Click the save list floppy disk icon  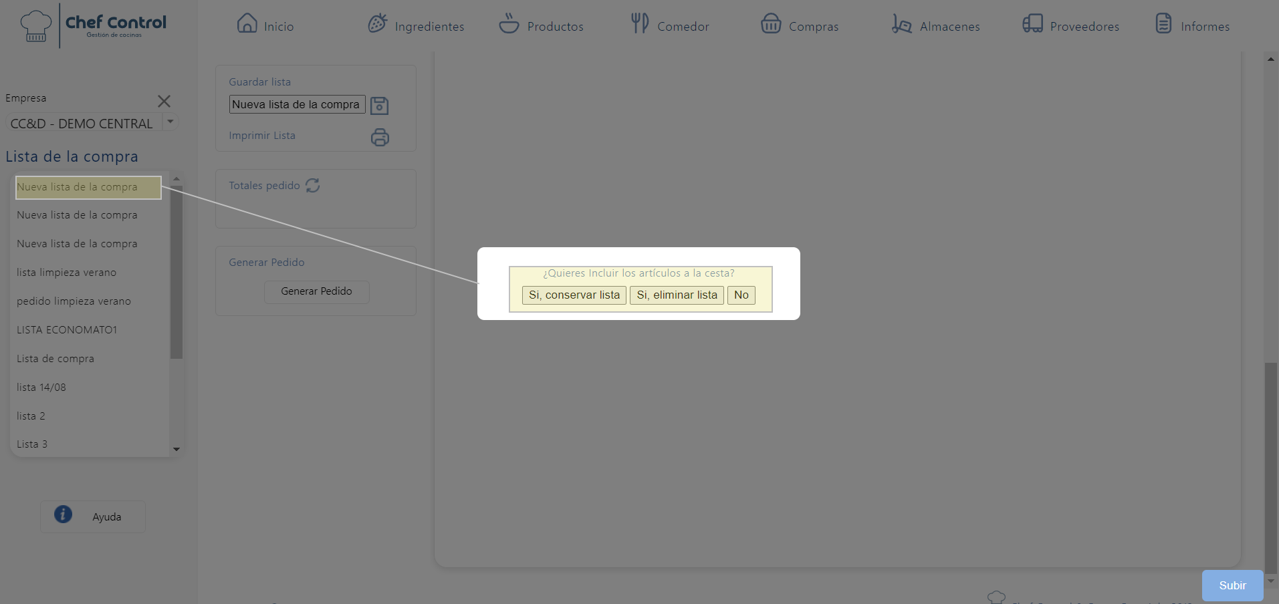coord(379,106)
